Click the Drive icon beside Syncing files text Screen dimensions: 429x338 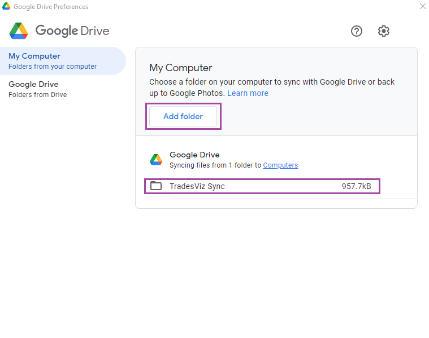click(156, 160)
